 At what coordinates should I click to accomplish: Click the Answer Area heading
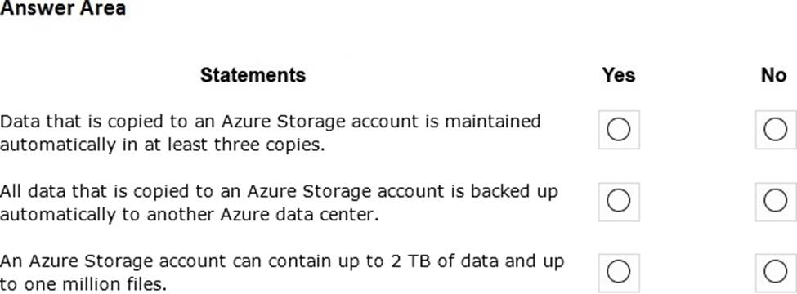tap(63, 8)
